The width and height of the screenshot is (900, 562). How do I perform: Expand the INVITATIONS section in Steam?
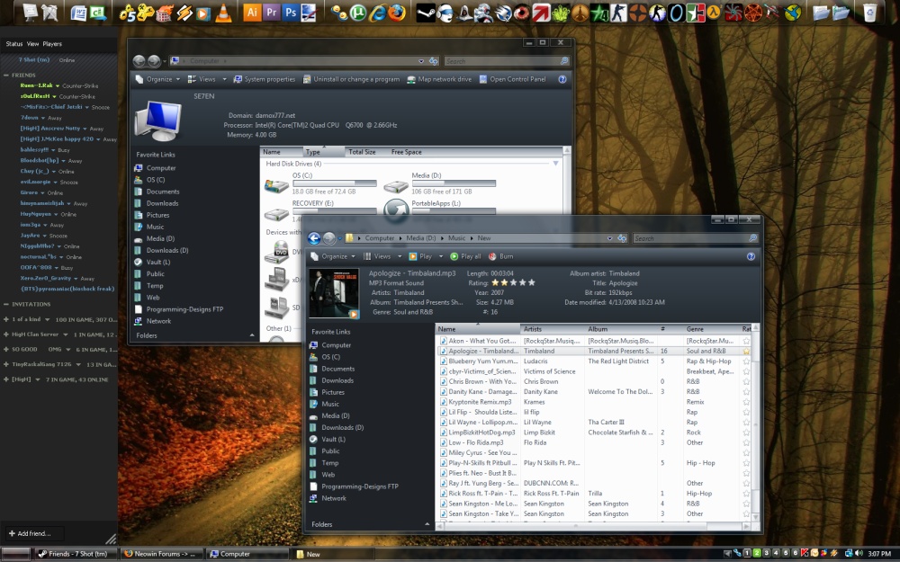(6, 304)
